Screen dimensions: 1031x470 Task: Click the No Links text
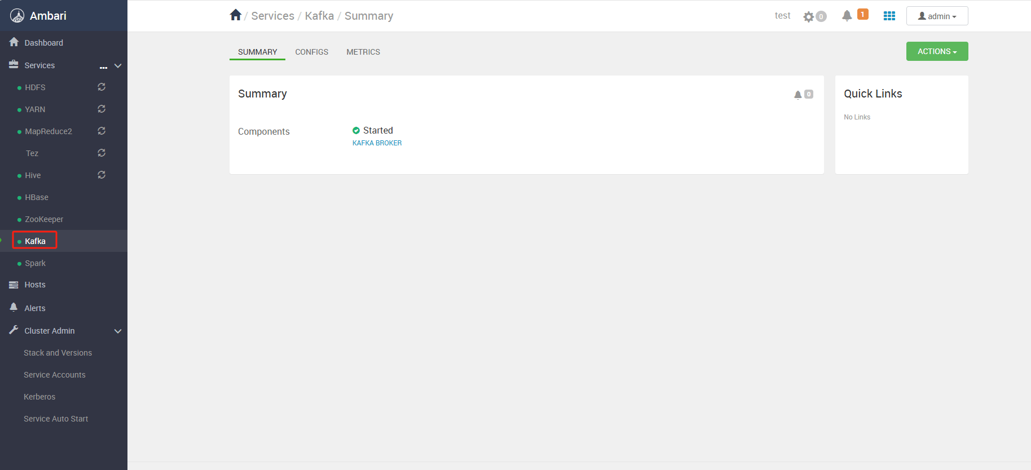coord(857,117)
